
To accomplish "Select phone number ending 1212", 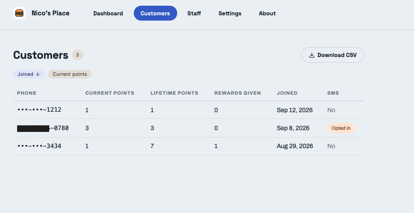I will 39,110.
